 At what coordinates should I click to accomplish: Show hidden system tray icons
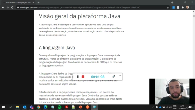click(x=153, y=107)
